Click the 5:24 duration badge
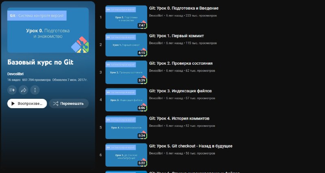The width and height of the screenshot is (325, 173). 142,136
